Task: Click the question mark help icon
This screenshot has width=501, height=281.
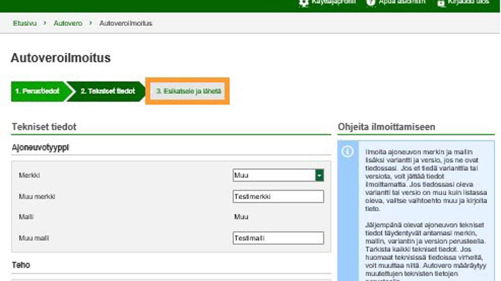Action: pyautogui.click(x=371, y=2)
